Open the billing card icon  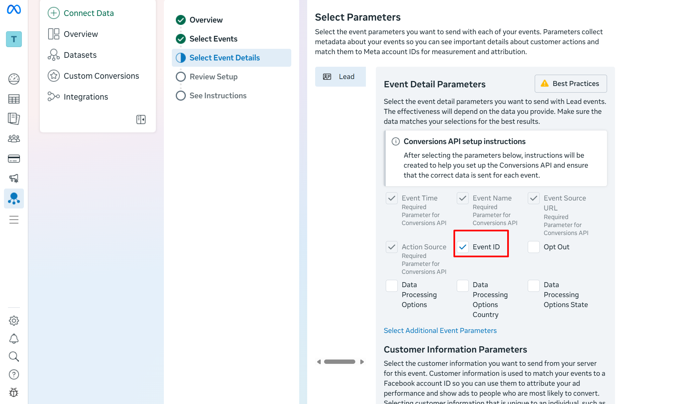[x=14, y=159]
